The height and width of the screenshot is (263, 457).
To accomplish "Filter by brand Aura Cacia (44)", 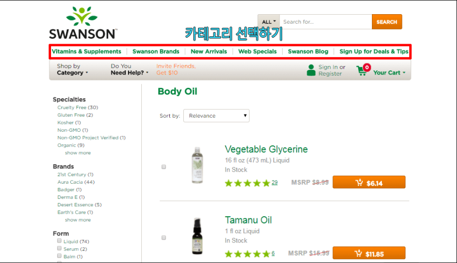I will pos(76,182).
